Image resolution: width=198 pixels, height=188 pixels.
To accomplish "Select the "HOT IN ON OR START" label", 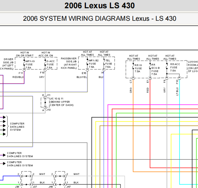I will [25, 54].
